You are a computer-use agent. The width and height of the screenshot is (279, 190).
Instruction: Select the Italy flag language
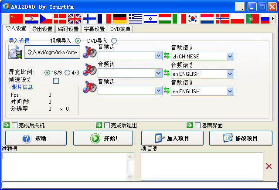[x=179, y=19]
